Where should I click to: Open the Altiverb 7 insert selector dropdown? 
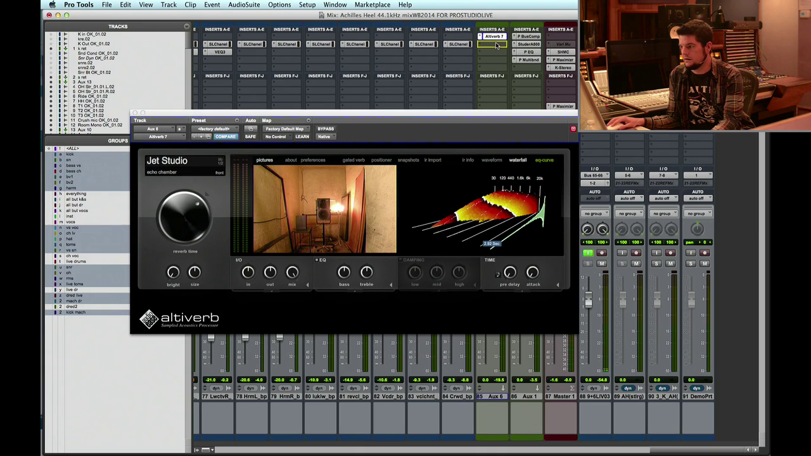(158, 137)
